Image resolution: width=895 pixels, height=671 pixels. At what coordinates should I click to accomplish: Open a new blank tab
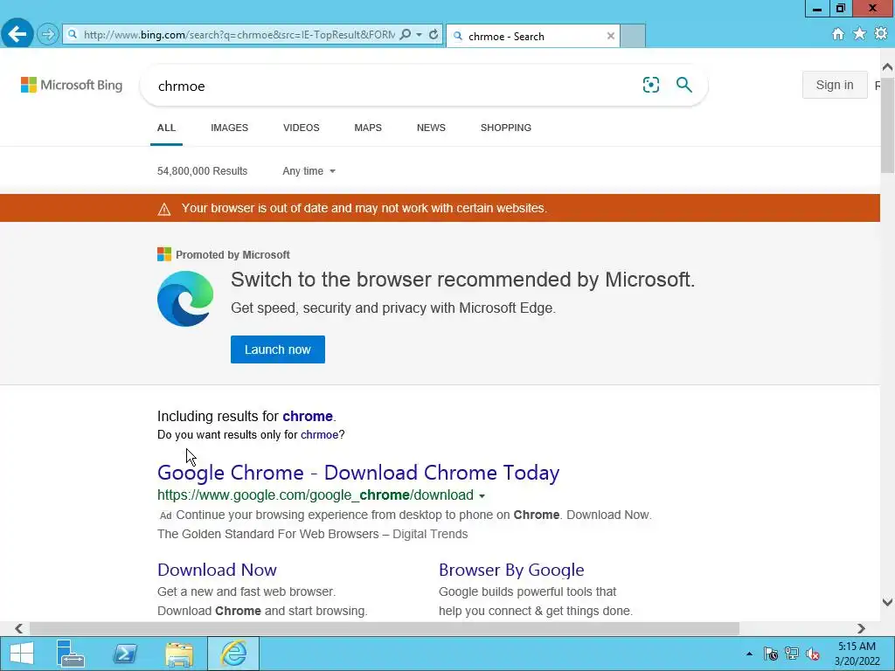pos(633,36)
